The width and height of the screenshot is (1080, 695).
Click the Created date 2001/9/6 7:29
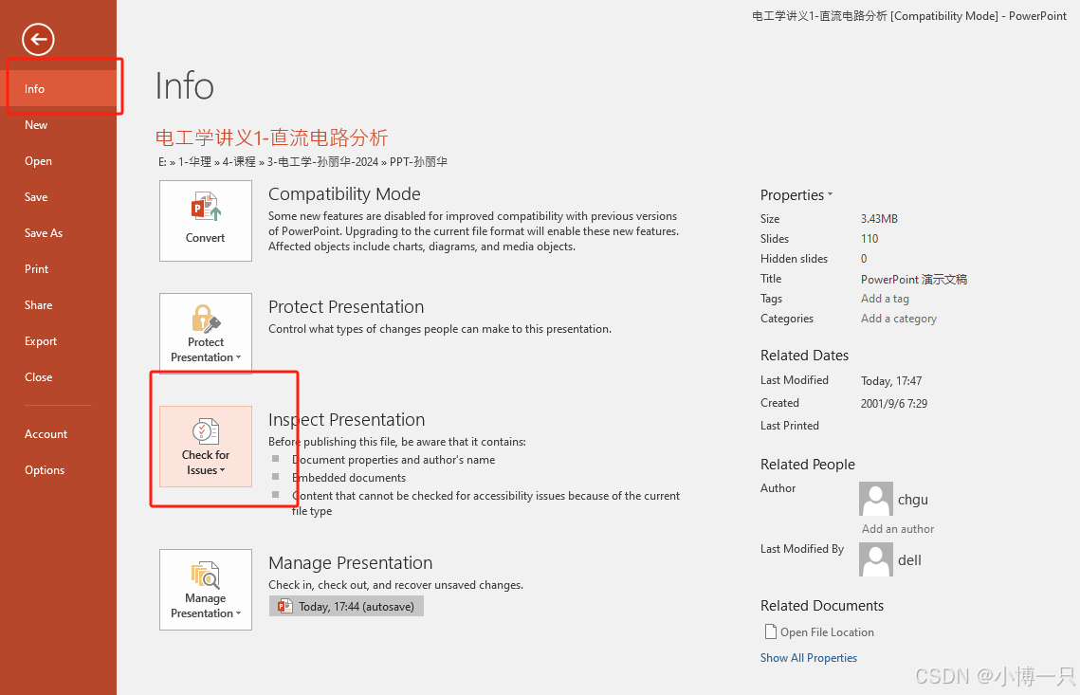tap(893, 403)
